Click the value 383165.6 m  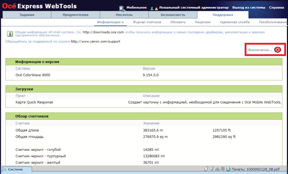[153, 130]
